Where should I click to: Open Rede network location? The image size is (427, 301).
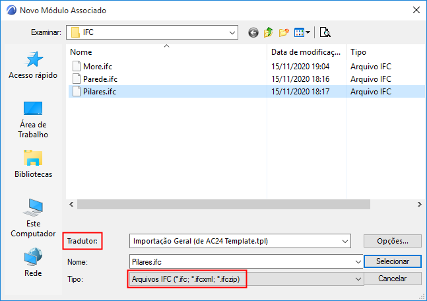(33, 262)
